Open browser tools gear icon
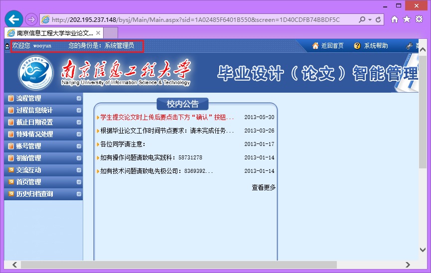Screen dimensions: 431x273 point(419,19)
